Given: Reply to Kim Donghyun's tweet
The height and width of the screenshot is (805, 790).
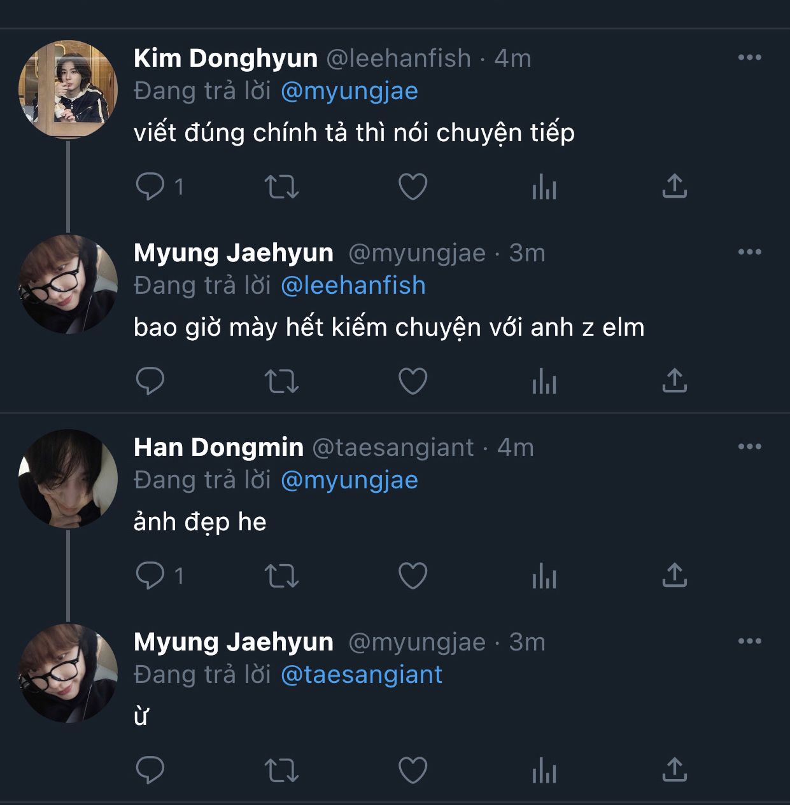Looking at the screenshot, I should click(x=150, y=187).
